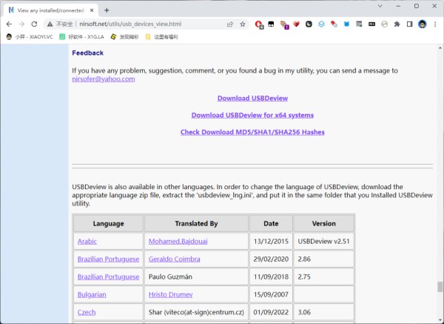This screenshot has height=324, width=444.
Task: Bookmark this page with the star icon
Action: [x=243, y=24]
